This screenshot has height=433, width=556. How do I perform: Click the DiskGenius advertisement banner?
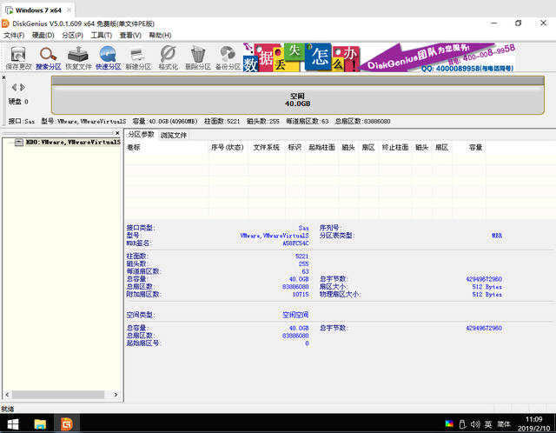379,57
